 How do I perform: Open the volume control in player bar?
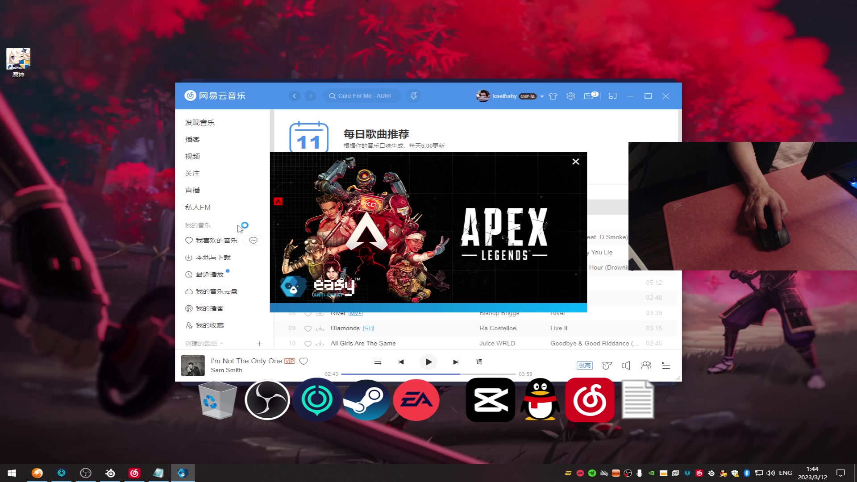[626, 366]
